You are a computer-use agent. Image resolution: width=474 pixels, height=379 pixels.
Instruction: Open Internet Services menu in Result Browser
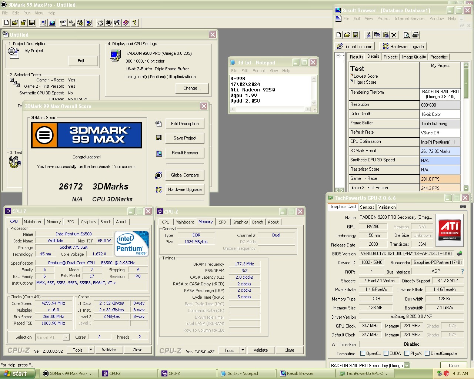[410, 19]
